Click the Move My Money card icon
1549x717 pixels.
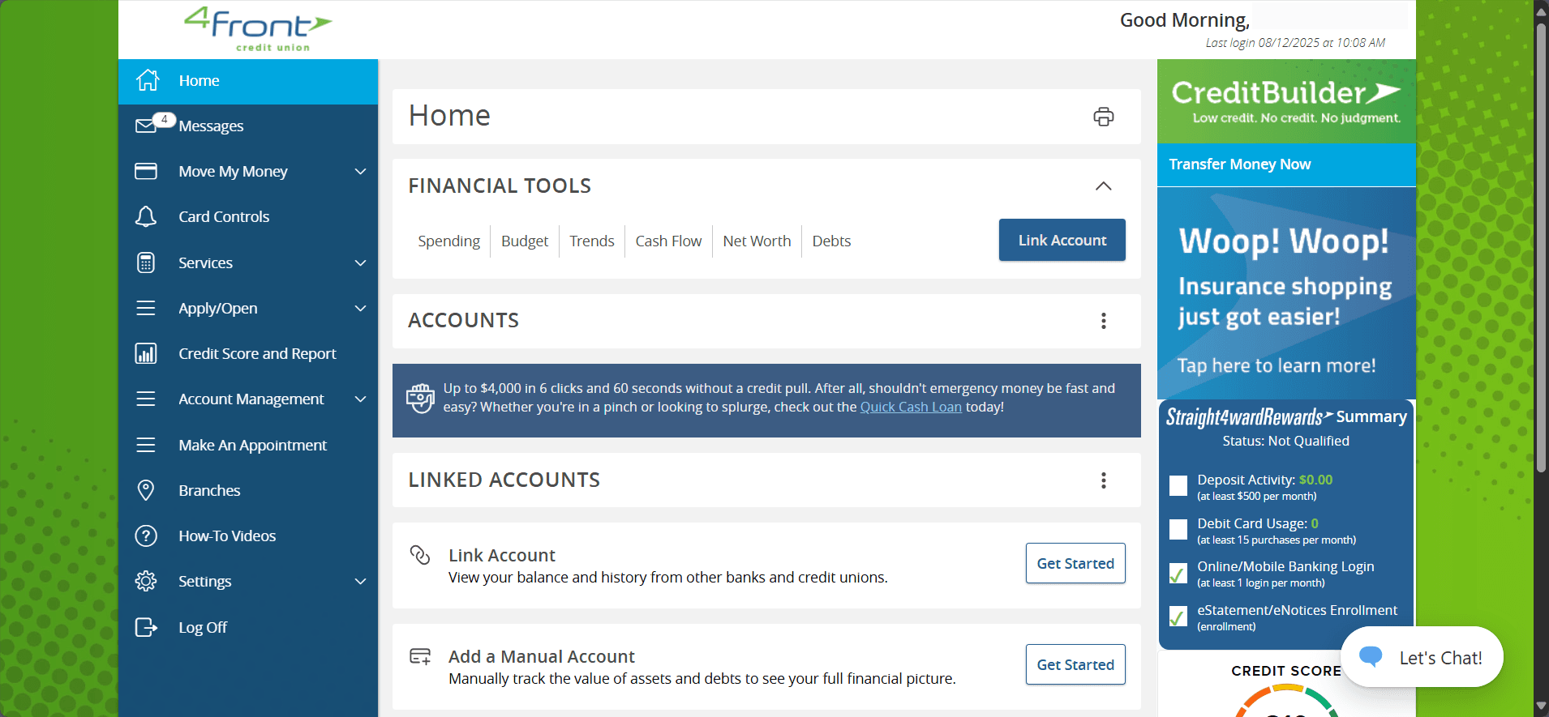point(146,171)
